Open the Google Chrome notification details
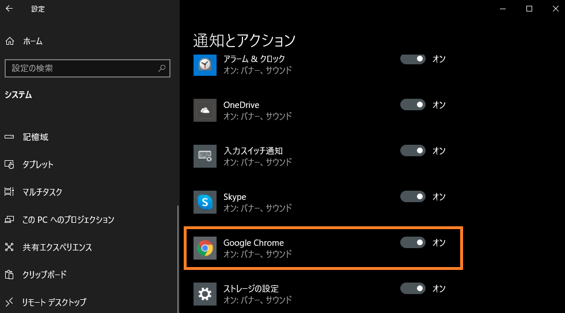The image size is (565, 313). tap(323, 248)
